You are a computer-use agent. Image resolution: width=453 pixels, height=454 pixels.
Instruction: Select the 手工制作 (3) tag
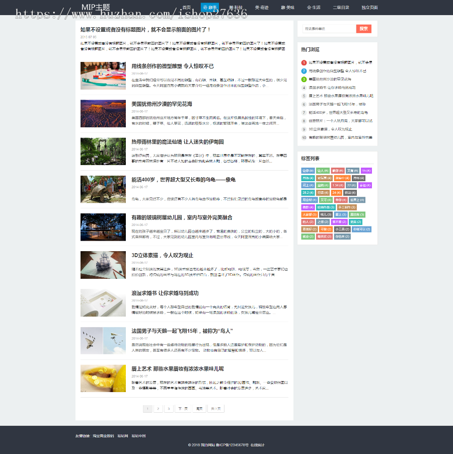coord(347,207)
